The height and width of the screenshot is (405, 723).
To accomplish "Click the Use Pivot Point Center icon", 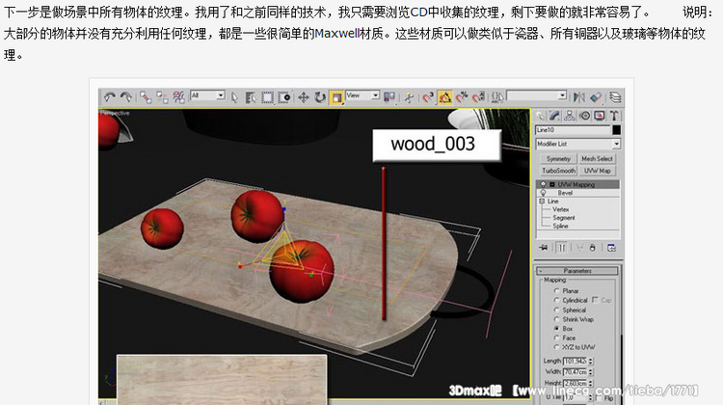I will tap(389, 97).
